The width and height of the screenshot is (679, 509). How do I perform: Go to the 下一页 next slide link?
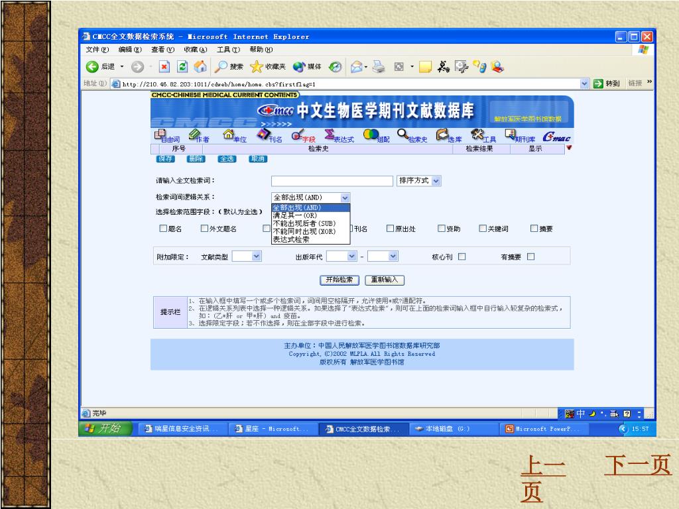637,465
